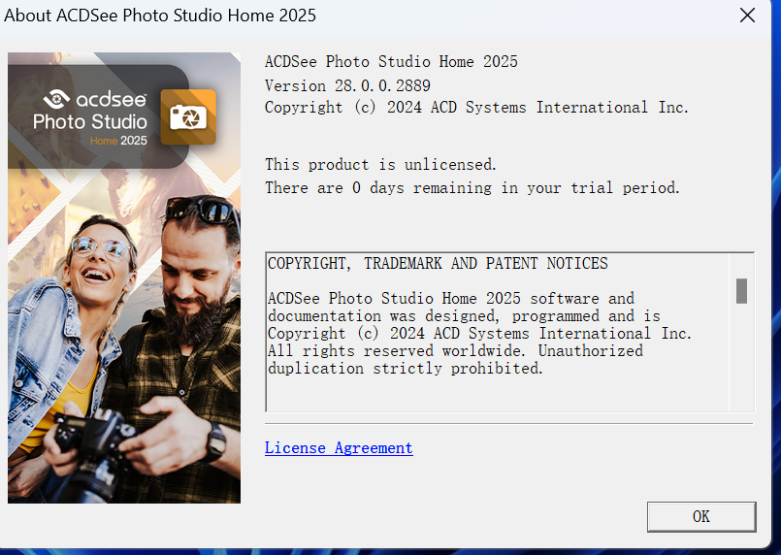Click 'COPYRIGHT, TRADEMARK AND PATENT NOTICES' heading
The height and width of the screenshot is (555, 781).
438,263
